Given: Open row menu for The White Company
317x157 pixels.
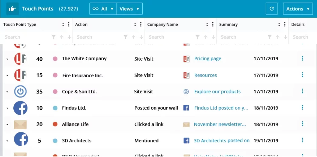Looking at the screenshot, I should pyautogui.click(x=302, y=58).
